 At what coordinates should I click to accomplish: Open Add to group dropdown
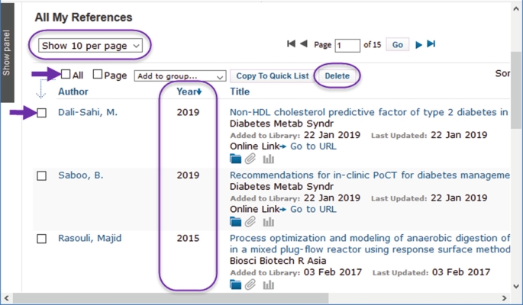[x=180, y=76]
